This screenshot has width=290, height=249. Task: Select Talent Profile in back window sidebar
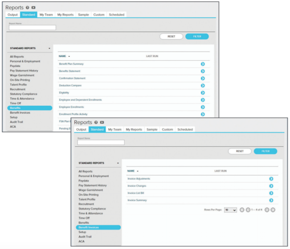click(x=18, y=84)
